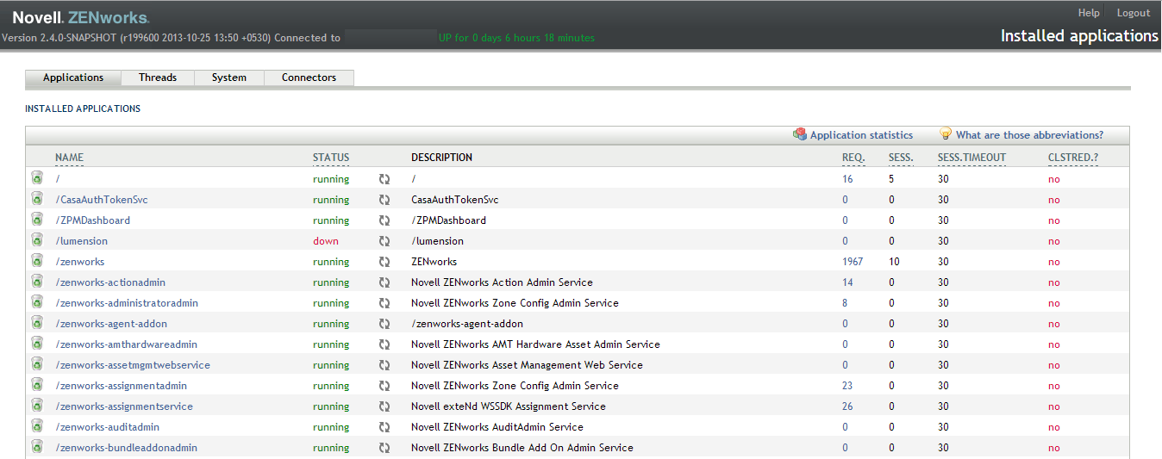Click undeploy icon for /CasaAuthTokenSvc
This screenshot has height=459, width=1162.
[37, 199]
